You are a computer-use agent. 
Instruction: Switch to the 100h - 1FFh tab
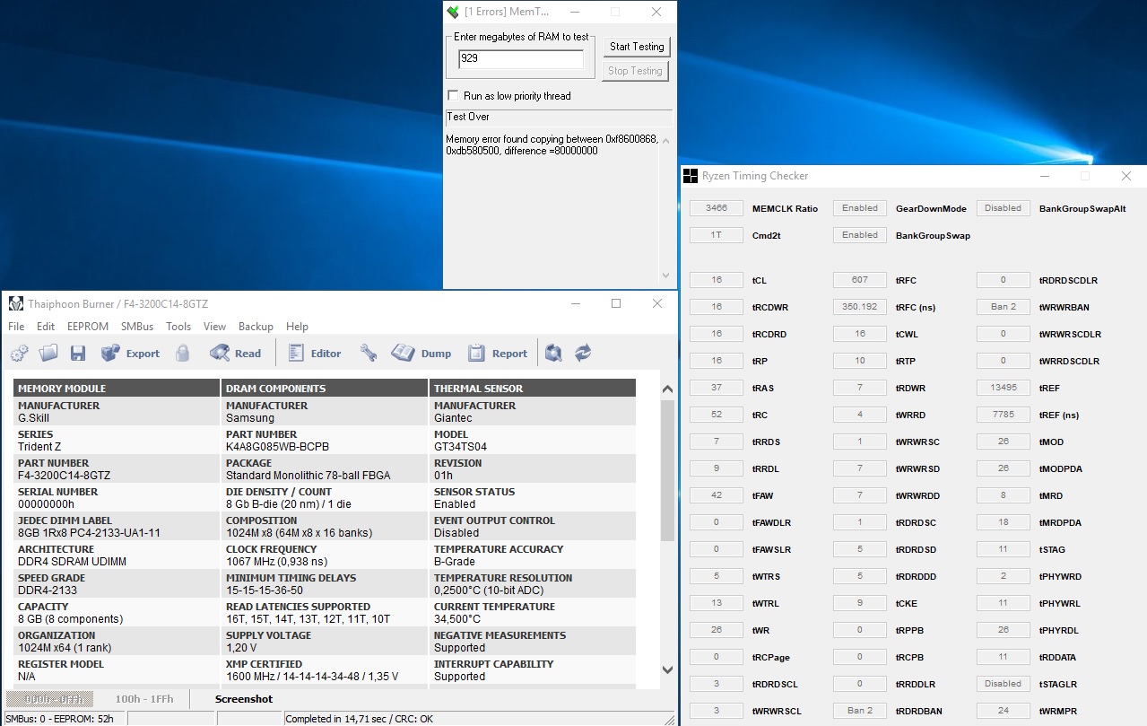[x=143, y=699]
